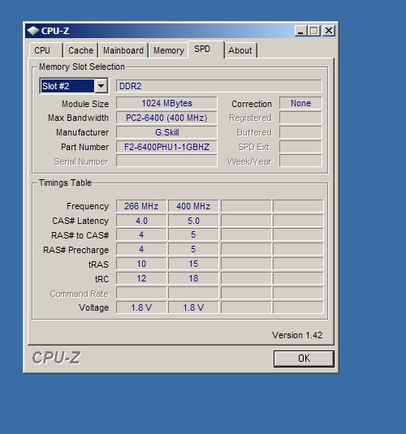Click the empty Registered field

click(300, 118)
